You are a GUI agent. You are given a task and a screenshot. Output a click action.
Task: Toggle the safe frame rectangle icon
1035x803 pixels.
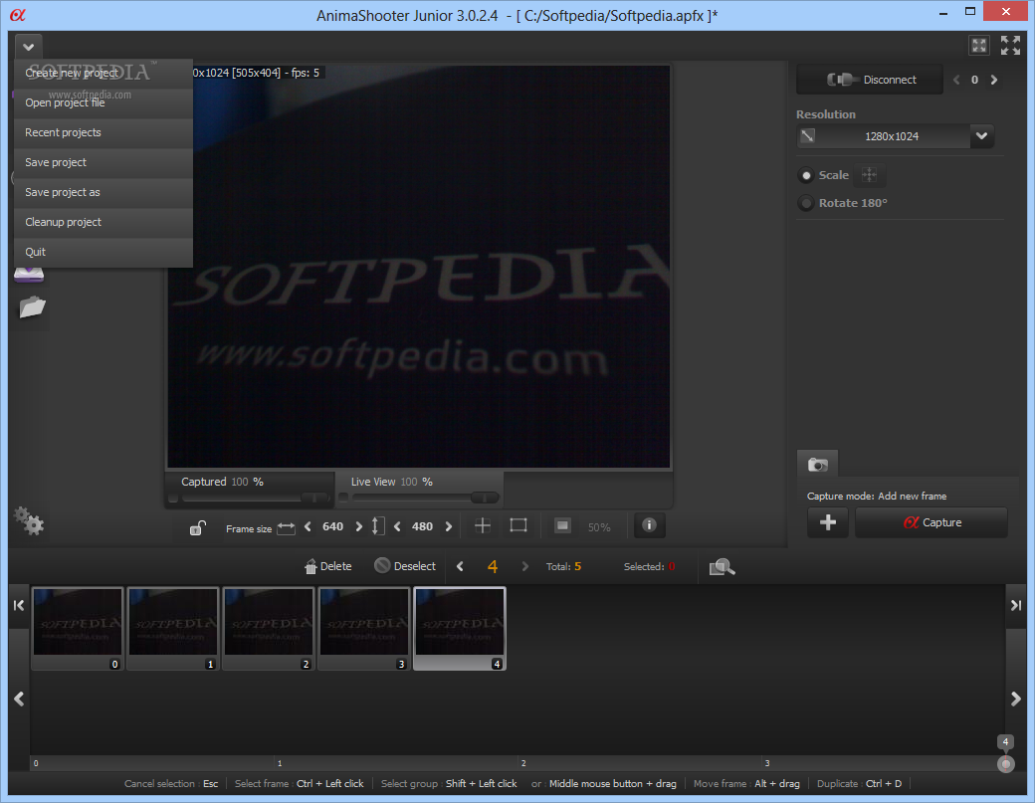[x=518, y=525]
